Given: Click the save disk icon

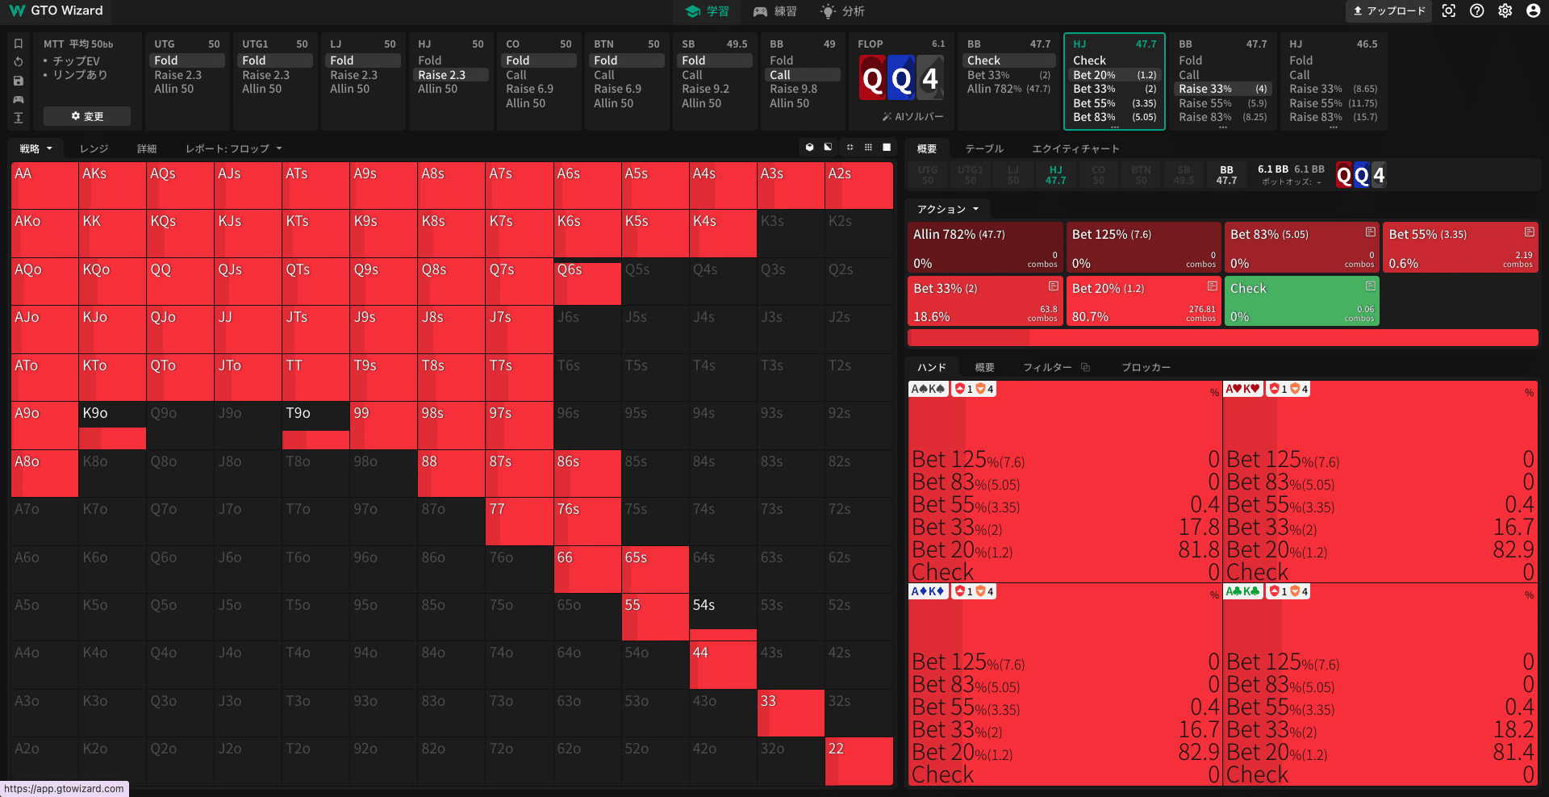Looking at the screenshot, I should (19, 81).
